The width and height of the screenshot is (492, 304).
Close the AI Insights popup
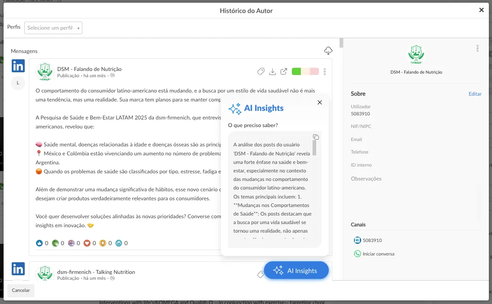tap(320, 102)
